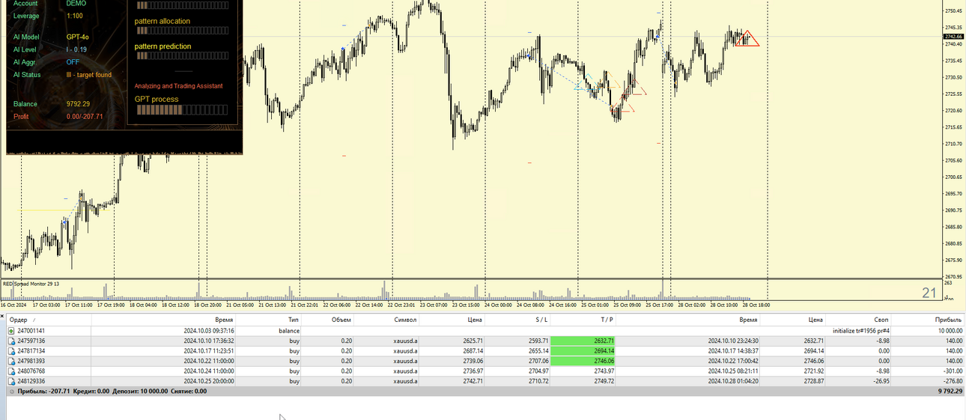
Task: Click the close time 2024.10.28 01:04:20
Action: pos(735,381)
